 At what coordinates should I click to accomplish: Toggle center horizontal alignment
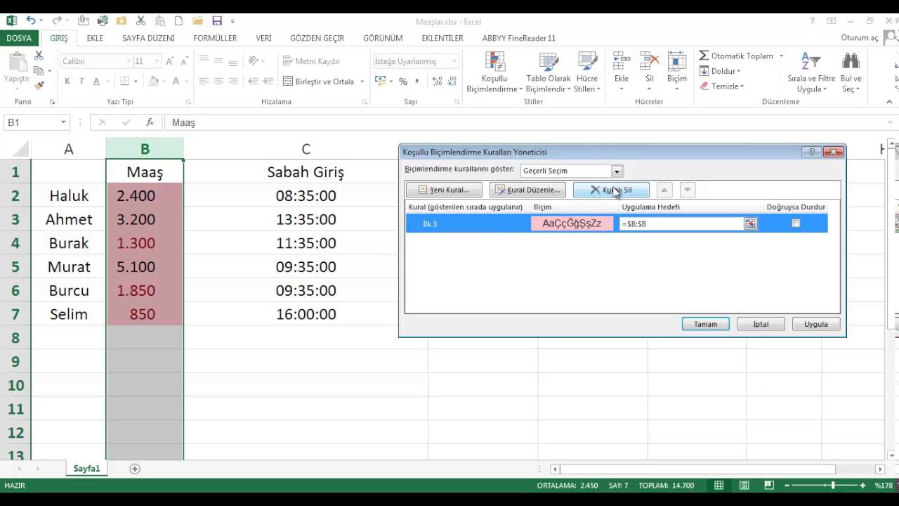click(218, 82)
